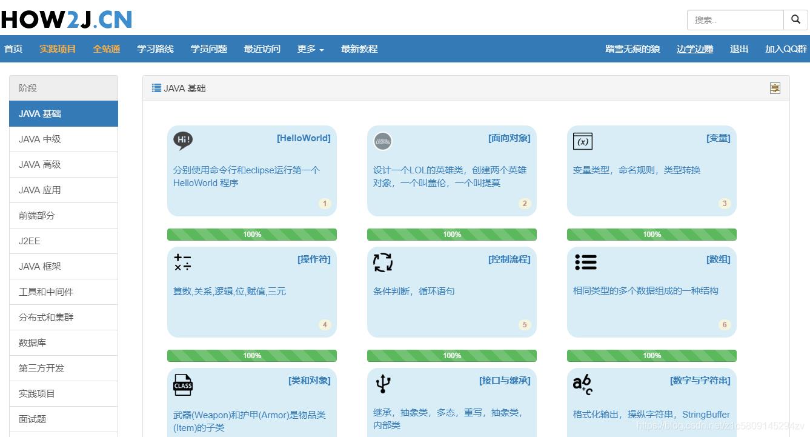Click number badge 3 on 变量 card
This screenshot has width=810, height=437.
point(725,204)
